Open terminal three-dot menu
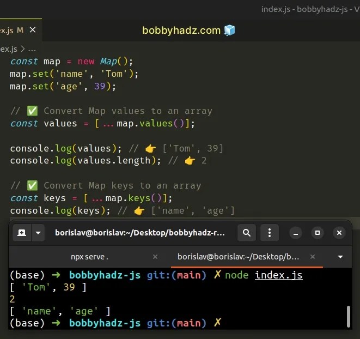The image size is (360, 339). pos(270,233)
